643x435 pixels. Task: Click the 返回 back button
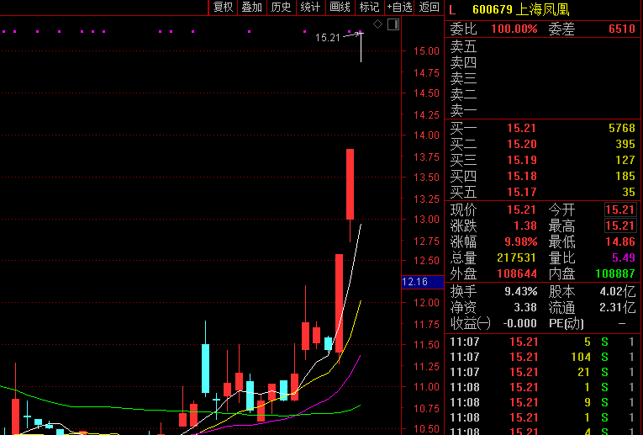coord(429,8)
